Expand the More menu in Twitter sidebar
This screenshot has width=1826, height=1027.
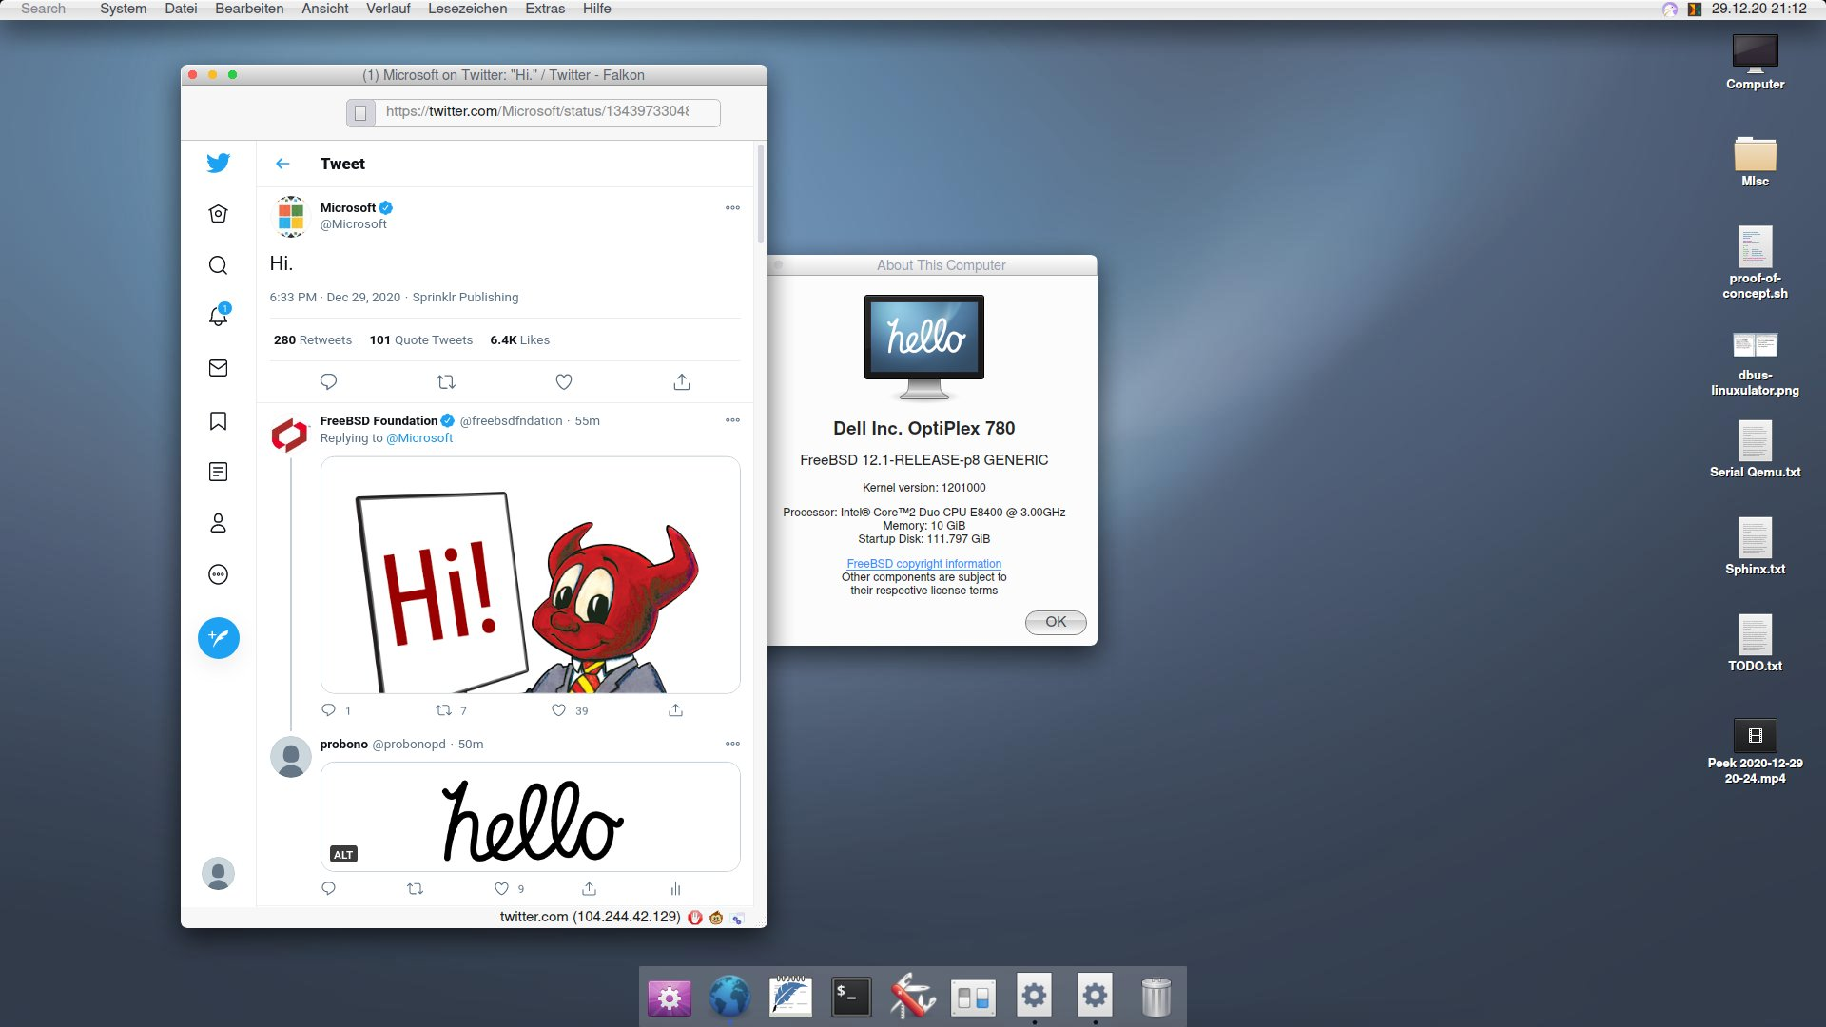coord(218,574)
